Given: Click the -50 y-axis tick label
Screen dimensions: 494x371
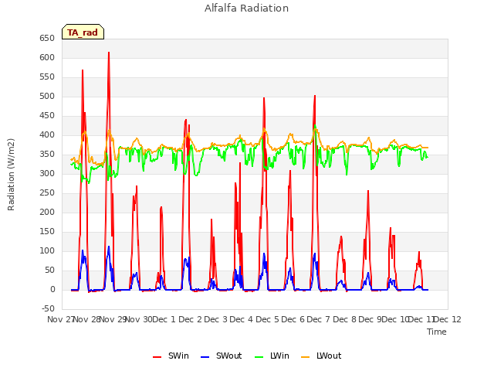Looking at the screenshot, I should point(48,308).
